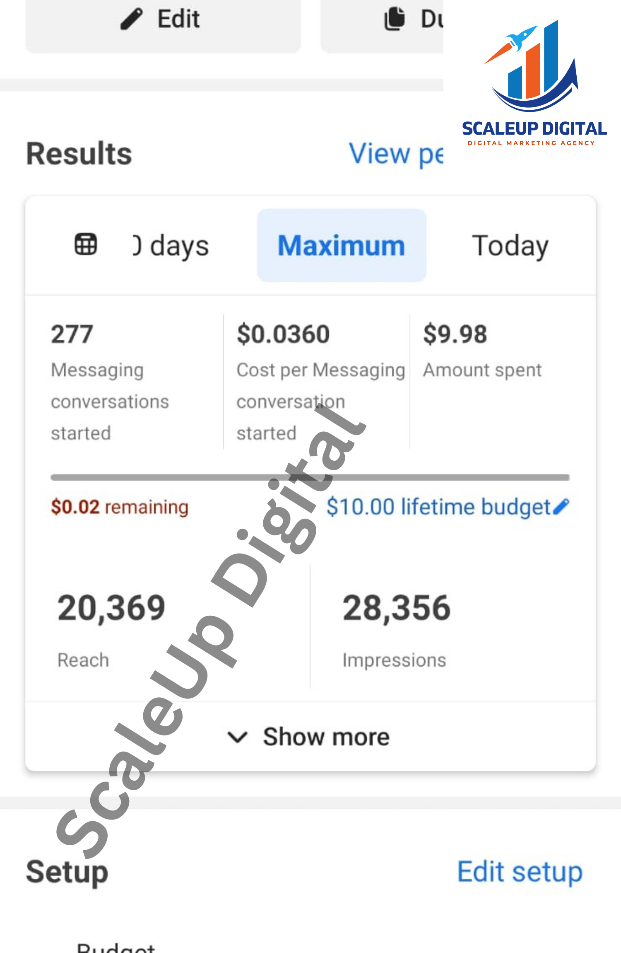Click the 277 messaging conversations metric
621x953 pixels.
point(72,334)
